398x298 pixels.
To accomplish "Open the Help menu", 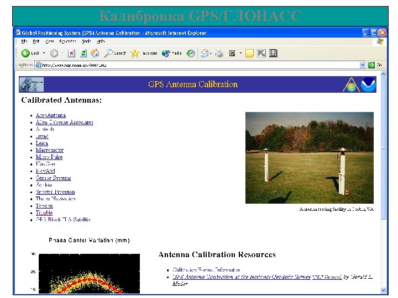I will point(101,41).
